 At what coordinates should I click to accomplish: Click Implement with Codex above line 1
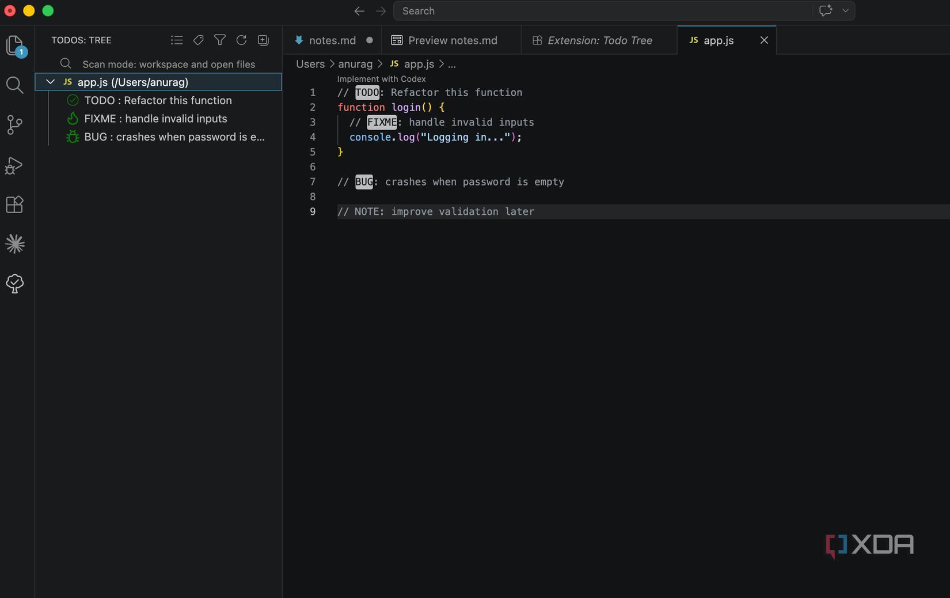point(382,79)
